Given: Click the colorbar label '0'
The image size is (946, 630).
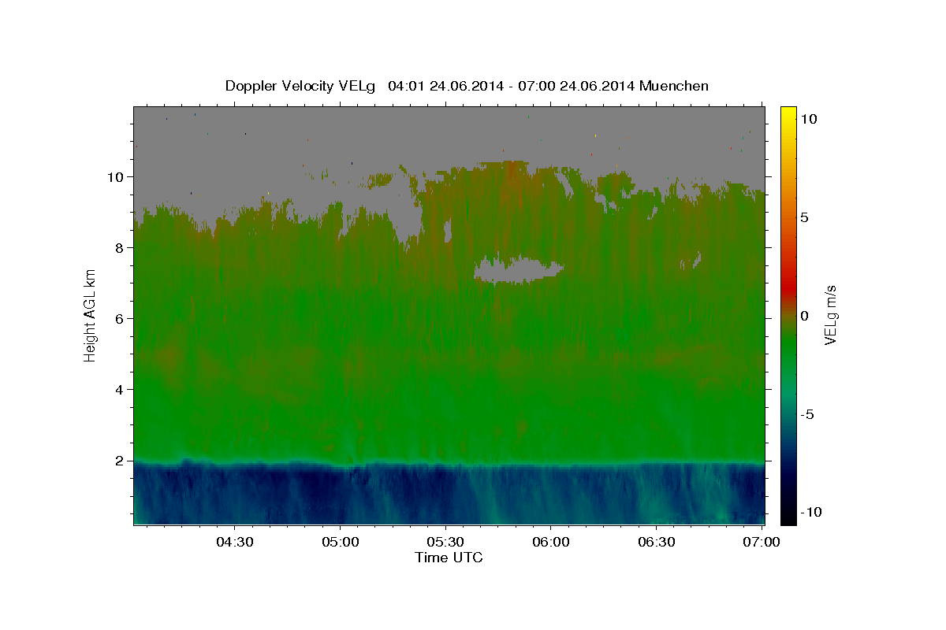Looking at the screenshot, I should point(804,316).
